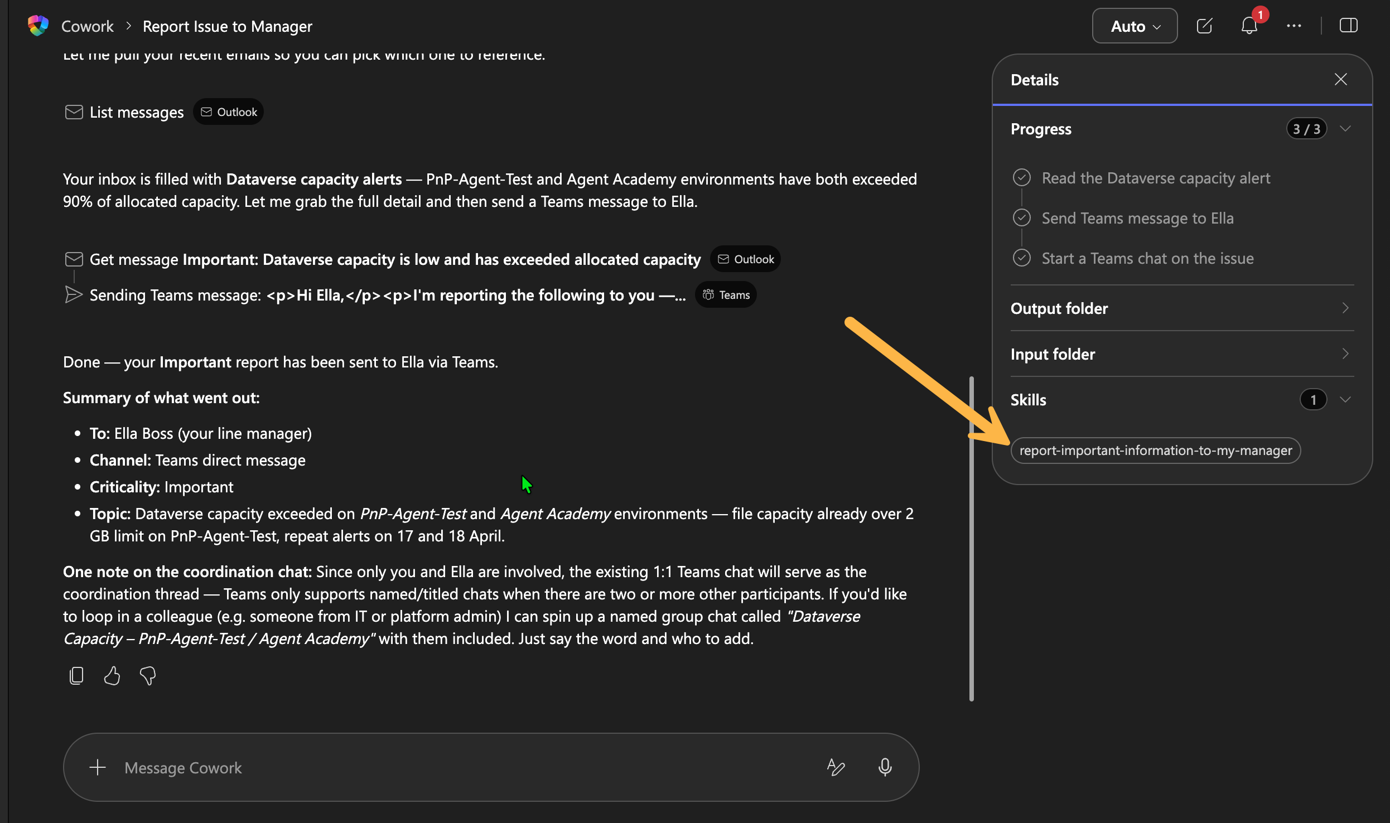This screenshot has width=1390, height=823.
Task: Click the To: Ella Boss bullet line
Action: click(201, 433)
